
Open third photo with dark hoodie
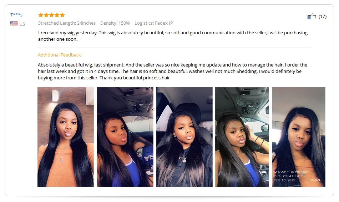point(184,137)
